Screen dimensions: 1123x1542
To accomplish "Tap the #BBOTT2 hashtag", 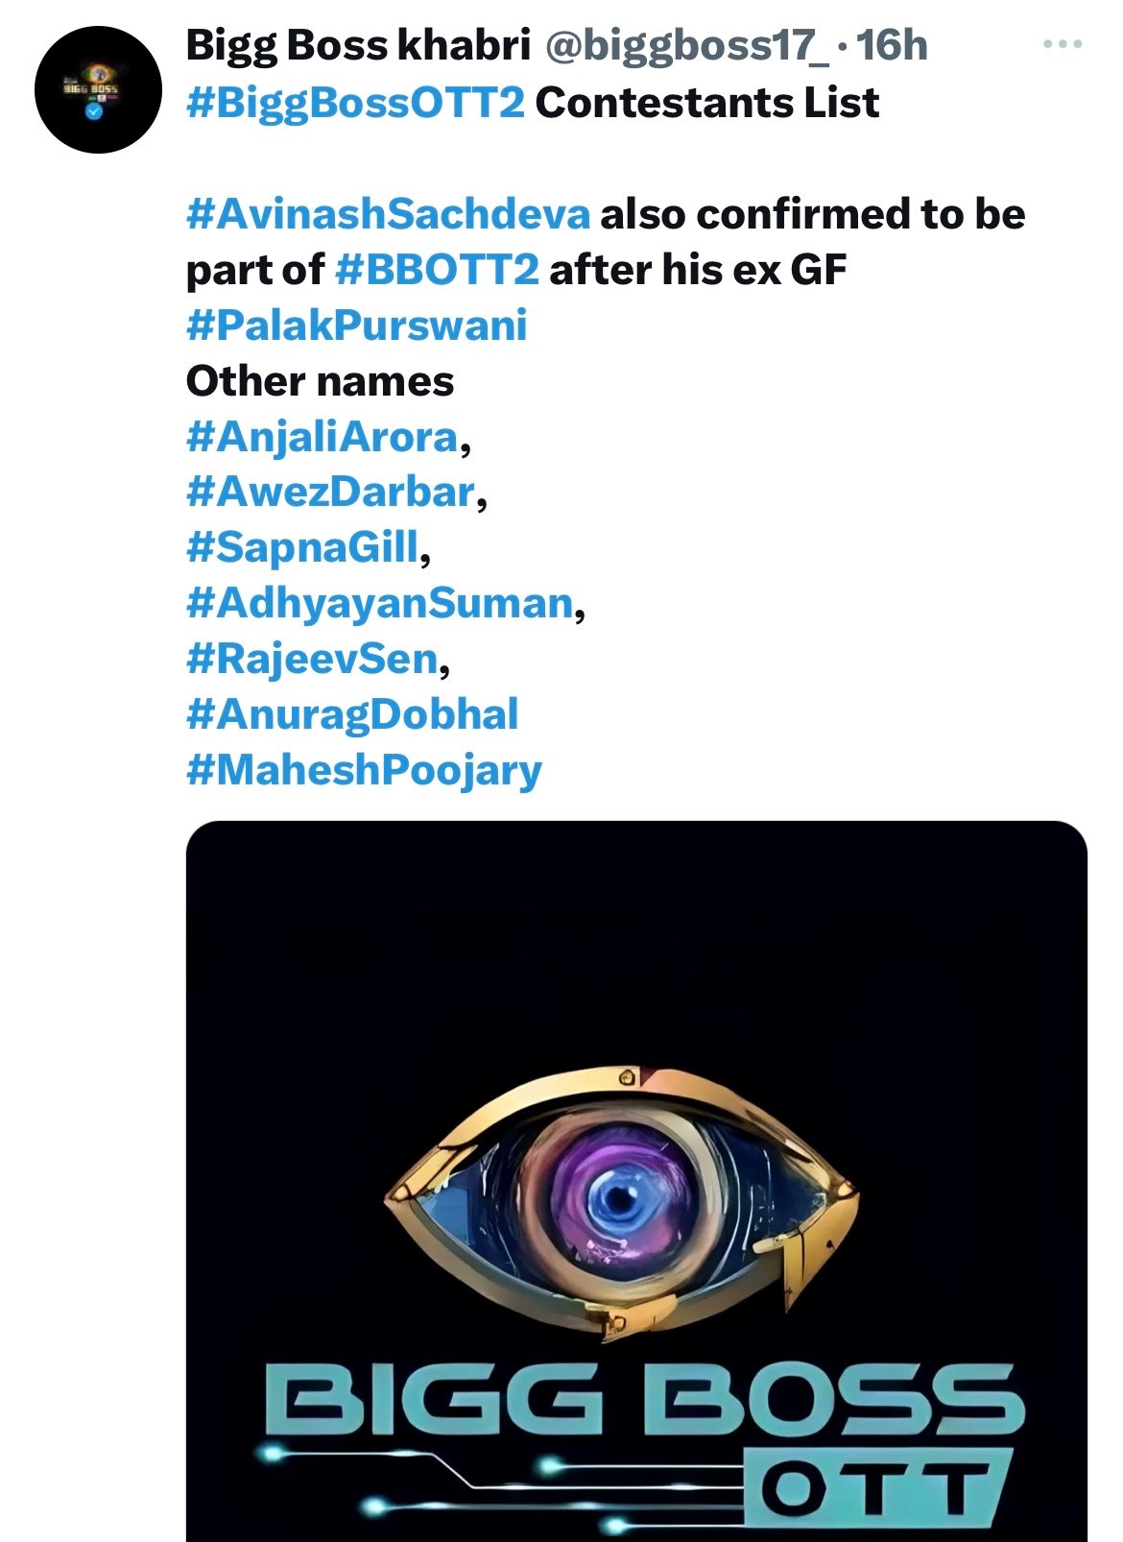I will 437,270.
